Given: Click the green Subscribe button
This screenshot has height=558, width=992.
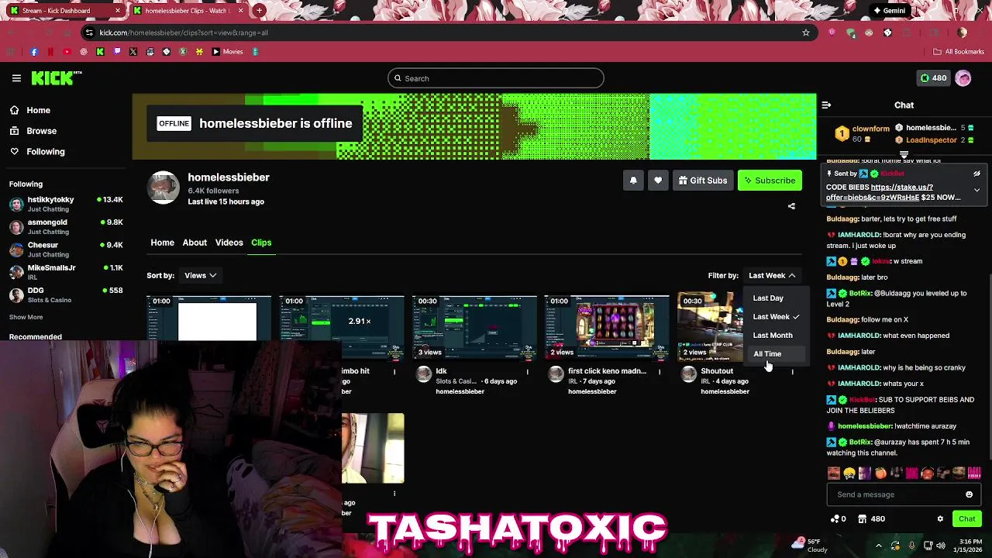Looking at the screenshot, I should click(x=770, y=181).
